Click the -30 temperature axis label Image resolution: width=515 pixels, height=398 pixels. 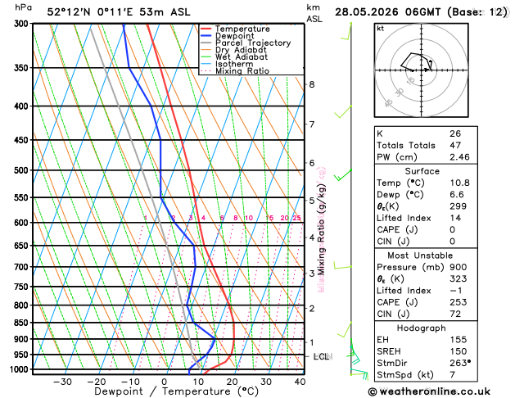pos(62,382)
